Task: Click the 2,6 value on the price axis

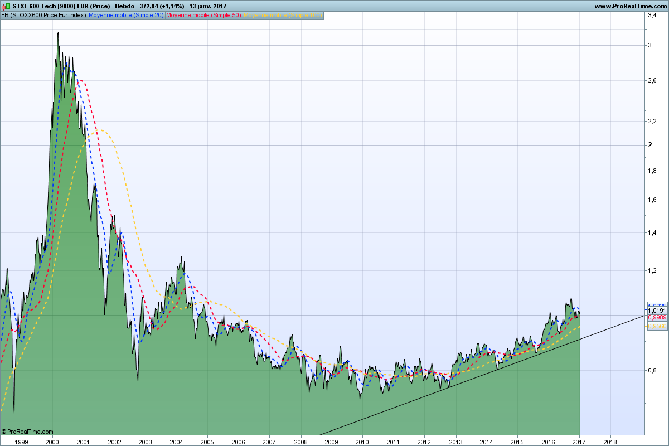Action: tap(651, 81)
